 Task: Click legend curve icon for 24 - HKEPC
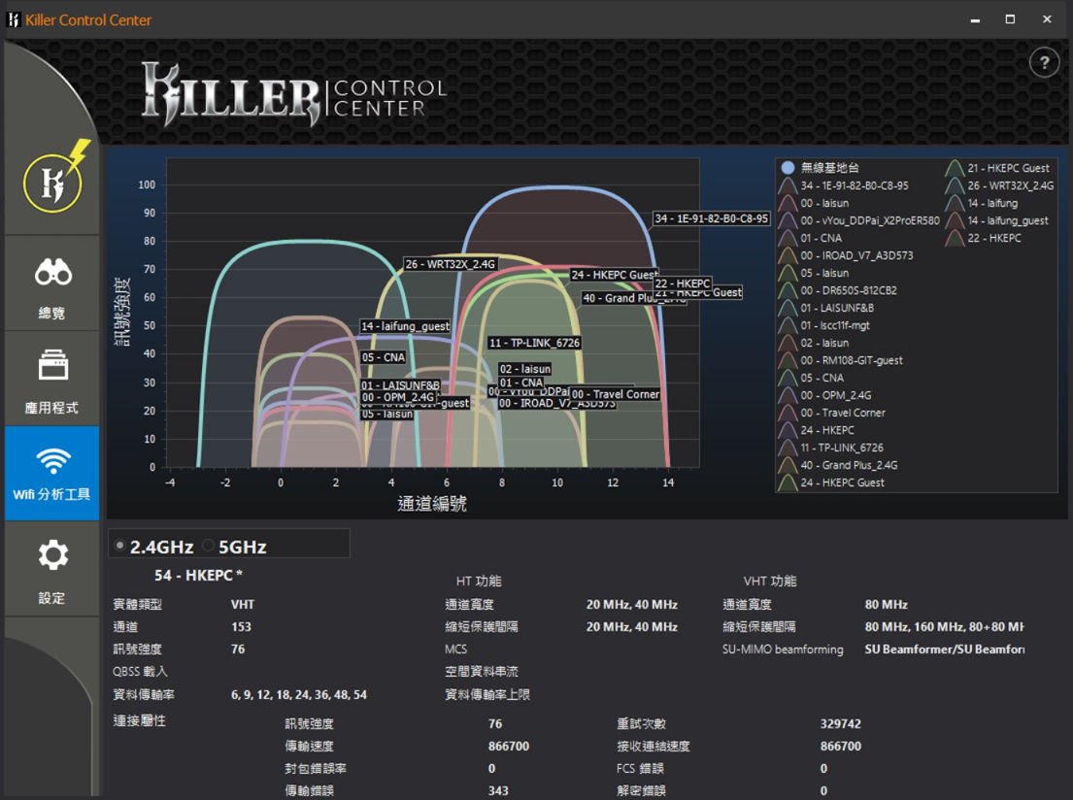click(x=788, y=430)
